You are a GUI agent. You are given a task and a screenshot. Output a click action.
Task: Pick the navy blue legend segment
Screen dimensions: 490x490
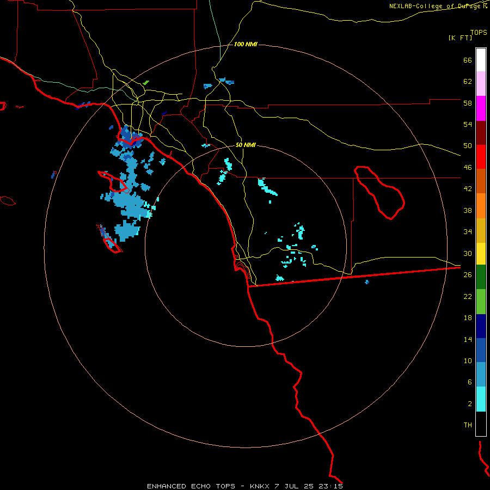481,326
